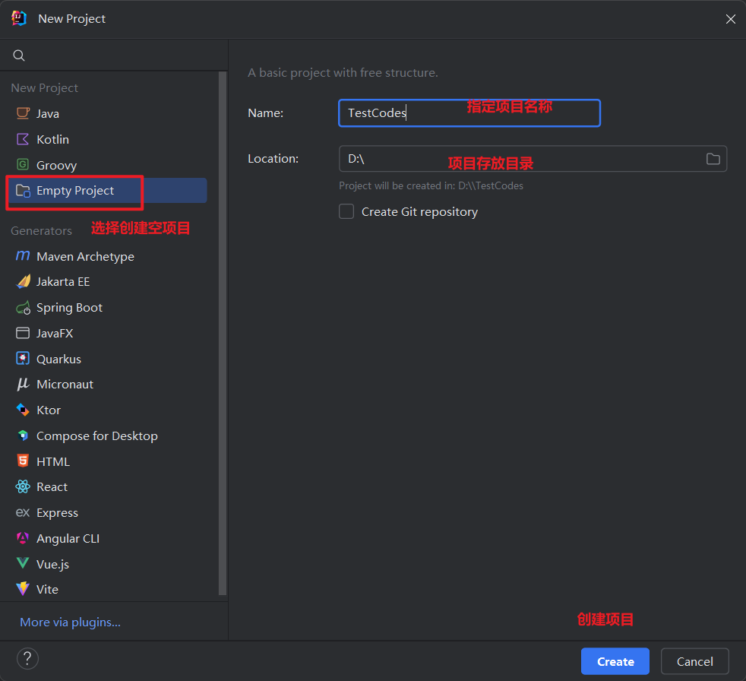Open More via plugins link
This screenshot has width=746, height=681.
(71, 622)
